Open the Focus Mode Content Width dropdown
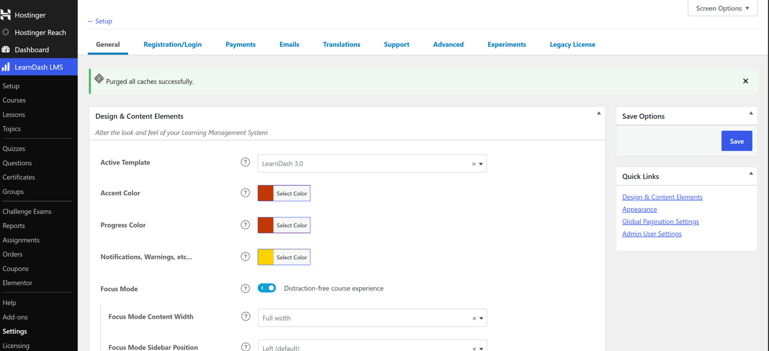This screenshot has width=769, height=351. [372, 318]
